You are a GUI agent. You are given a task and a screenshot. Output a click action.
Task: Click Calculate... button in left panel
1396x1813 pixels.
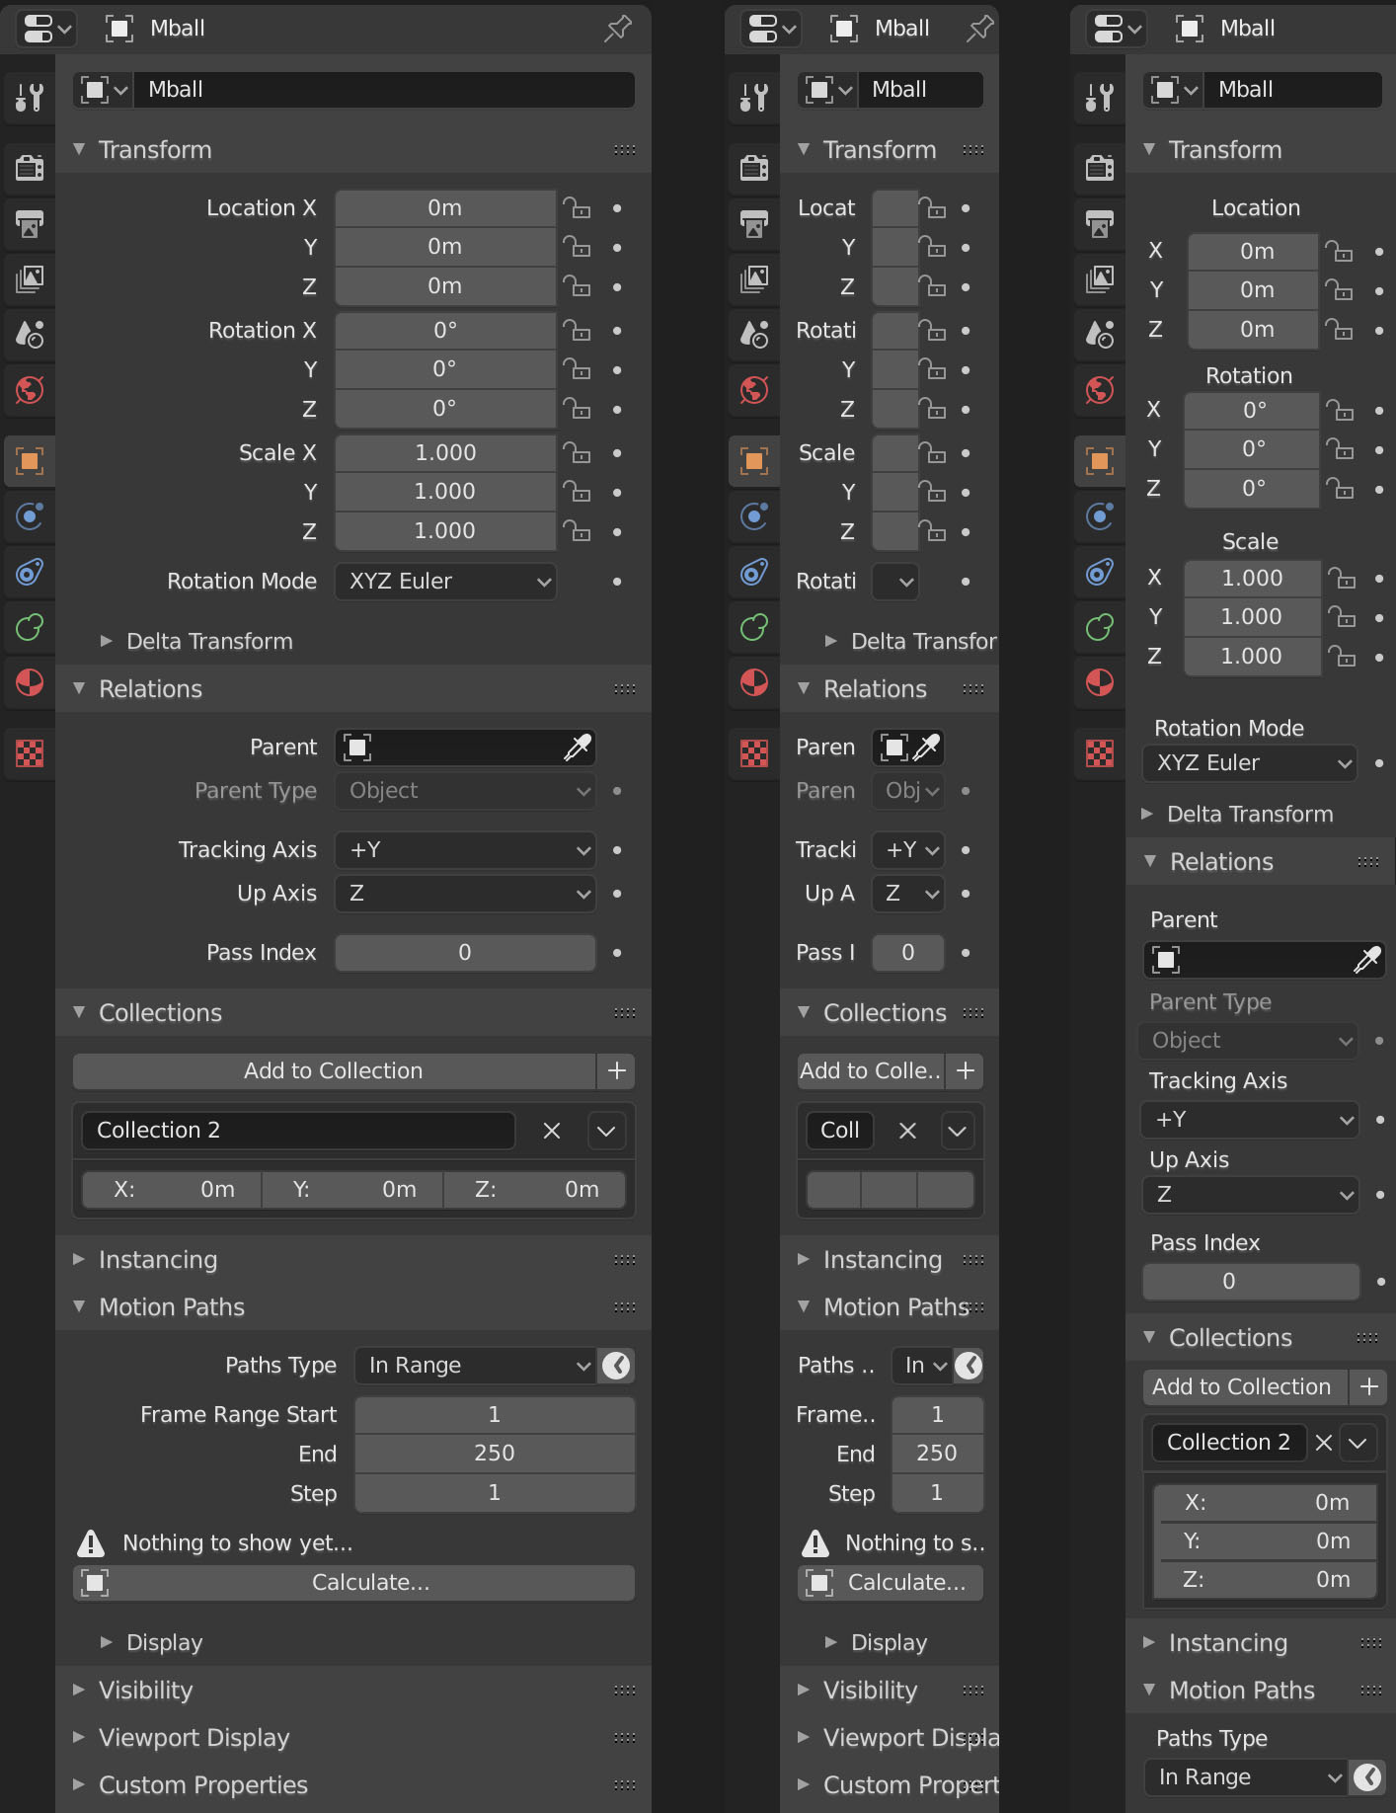point(353,1583)
